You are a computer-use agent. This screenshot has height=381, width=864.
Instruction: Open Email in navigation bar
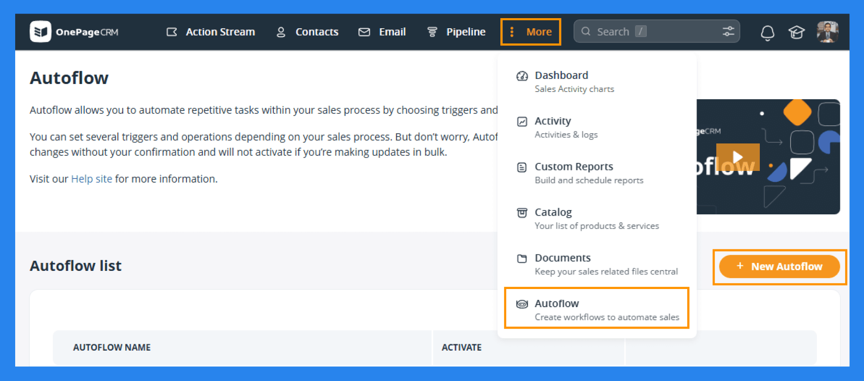pos(382,32)
